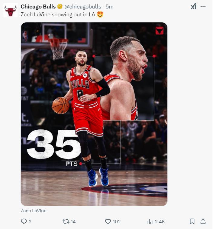Click the reply count of 2
This screenshot has width=213, height=229.
click(x=30, y=222)
